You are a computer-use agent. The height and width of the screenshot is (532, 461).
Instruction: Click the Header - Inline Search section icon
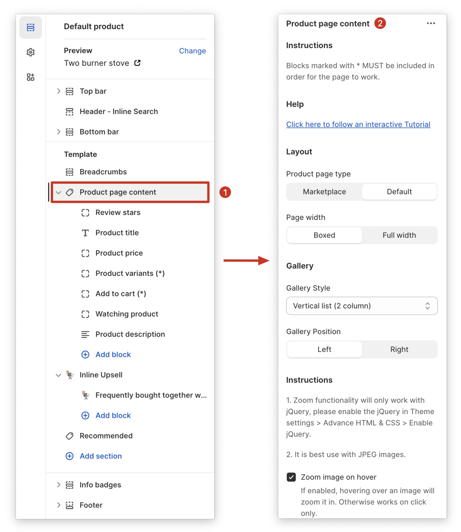69,112
